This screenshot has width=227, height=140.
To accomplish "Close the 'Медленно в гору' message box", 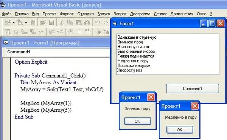I will click(194, 106).
